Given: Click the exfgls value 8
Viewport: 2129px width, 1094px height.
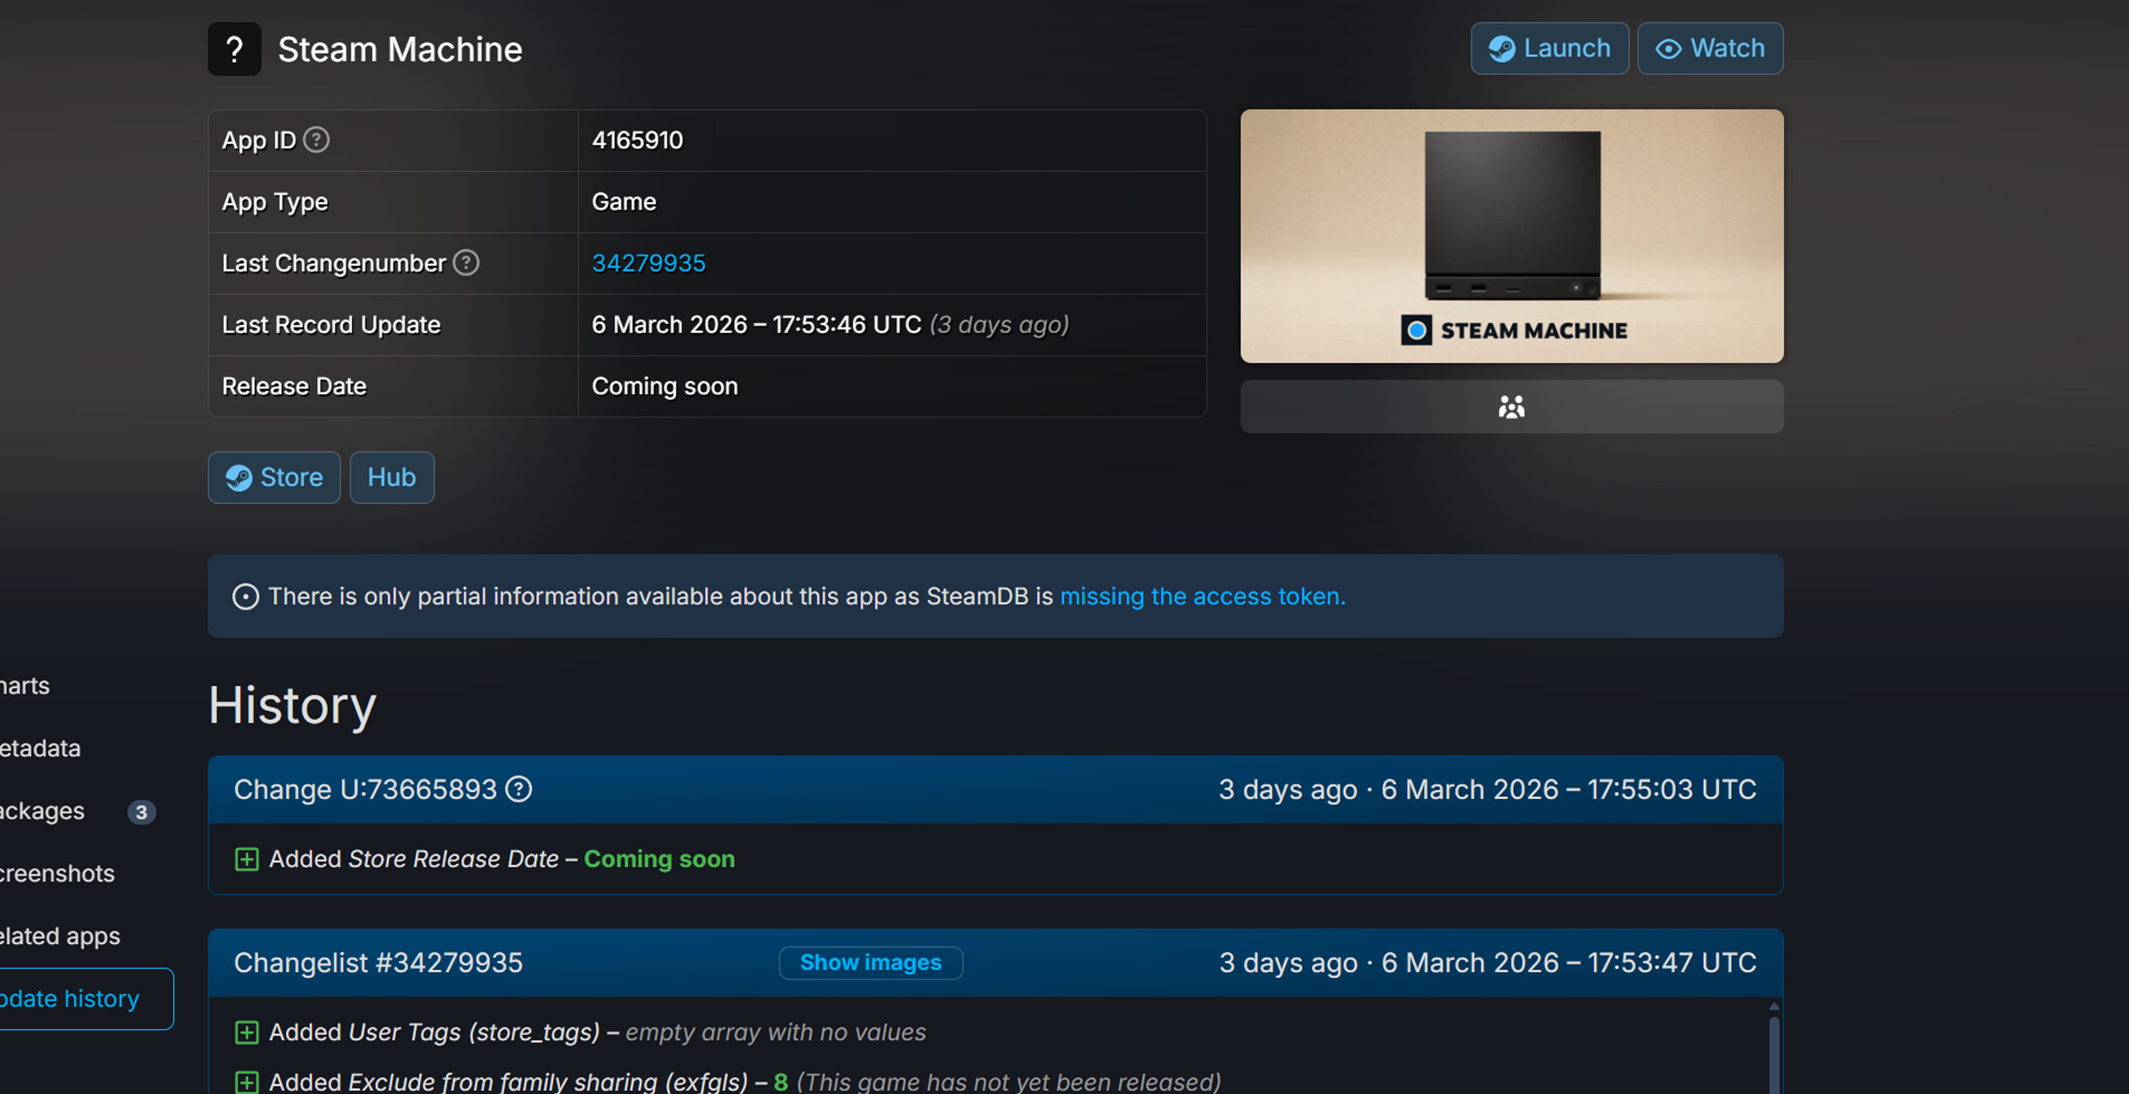Looking at the screenshot, I should click(781, 1081).
